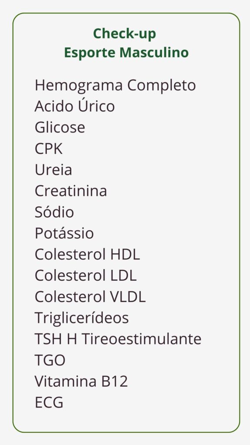250x445 pixels.
Task: Select the Colesterol LDL entry
Action: [86, 275]
